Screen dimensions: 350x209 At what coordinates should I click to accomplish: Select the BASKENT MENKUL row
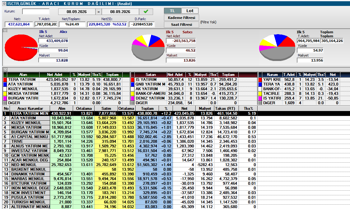[x=130, y=170]
